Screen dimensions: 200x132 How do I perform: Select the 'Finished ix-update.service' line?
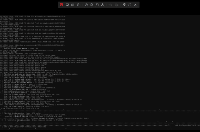click(x=21, y=86)
